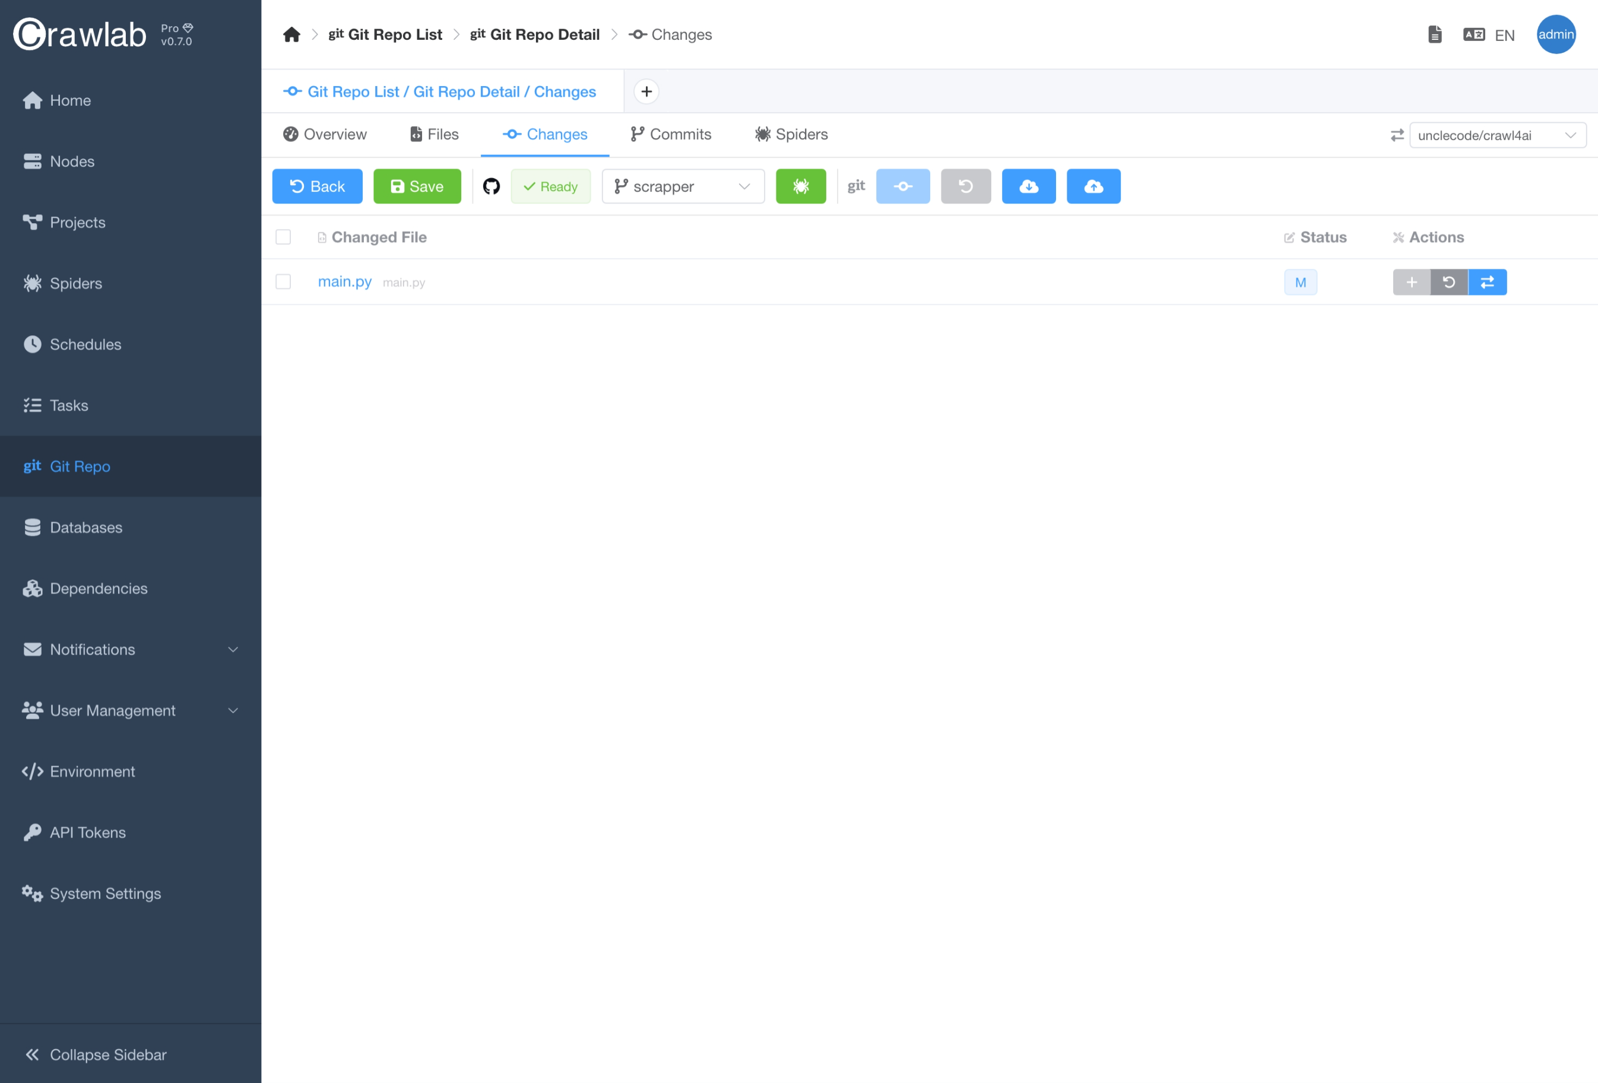Viewport: 1598px width, 1083px height.
Task: Click the GitHub icon in toolbar
Action: [x=491, y=186]
